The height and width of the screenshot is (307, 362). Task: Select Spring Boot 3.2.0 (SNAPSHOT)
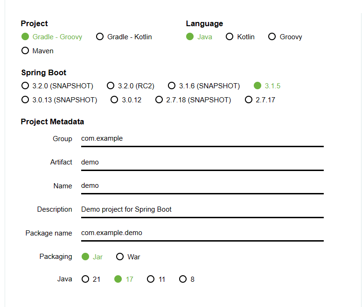coord(25,86)
